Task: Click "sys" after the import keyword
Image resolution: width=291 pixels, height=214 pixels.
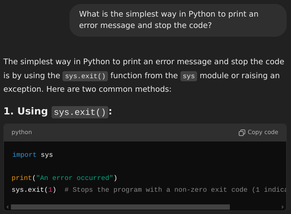Action: pos(47,155)
